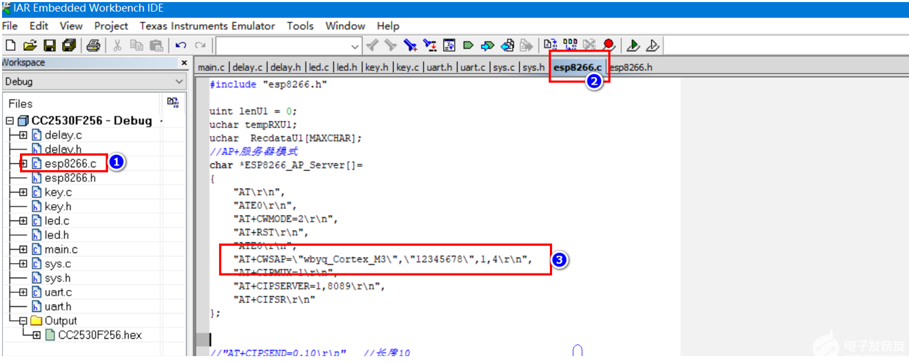Image resolution: width=909 pixels, height=363 pixels.
Task: Print the file using the printer icon
Action: coord(94,45)
